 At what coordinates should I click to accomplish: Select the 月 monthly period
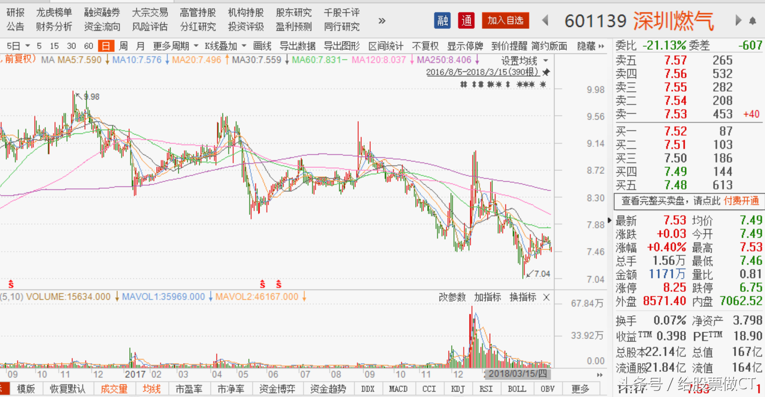140,46
